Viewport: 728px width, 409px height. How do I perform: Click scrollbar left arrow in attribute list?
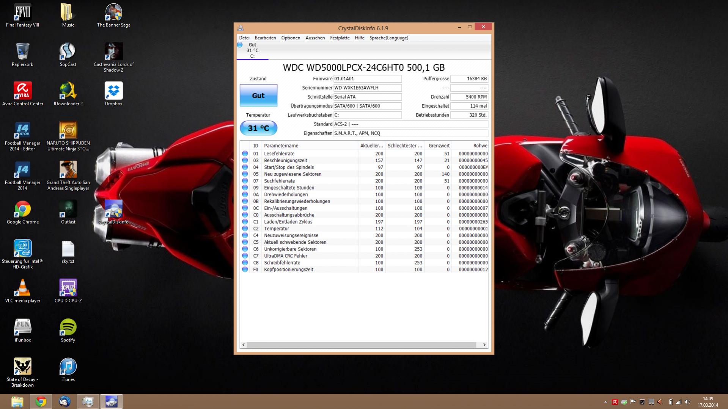click(244, 345)
